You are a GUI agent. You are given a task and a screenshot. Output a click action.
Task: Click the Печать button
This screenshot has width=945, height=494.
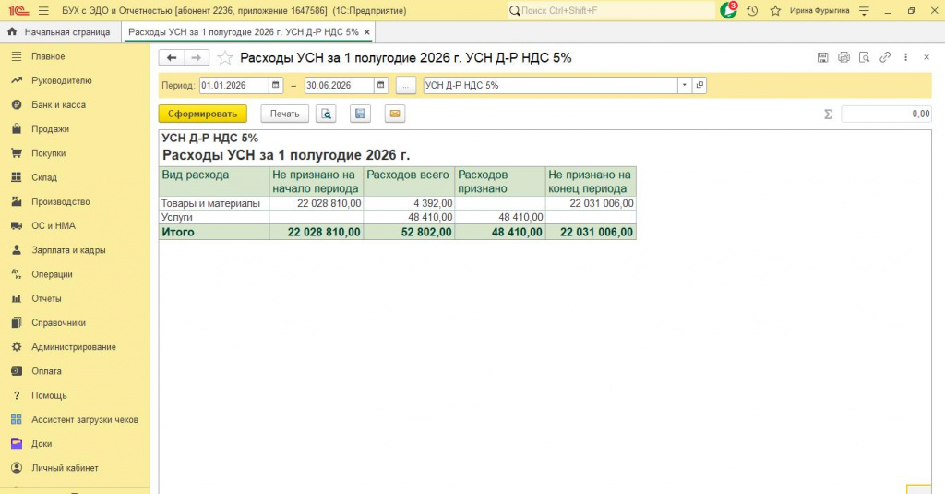(x=284, y=114)
